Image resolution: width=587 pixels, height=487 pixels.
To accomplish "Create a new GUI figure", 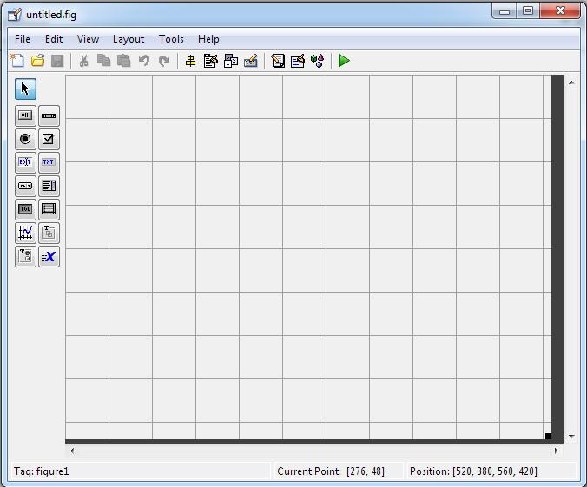I will (17, 61).
